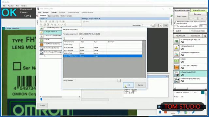Select the SC.Y.VALUE& variable row

point(103,50)
